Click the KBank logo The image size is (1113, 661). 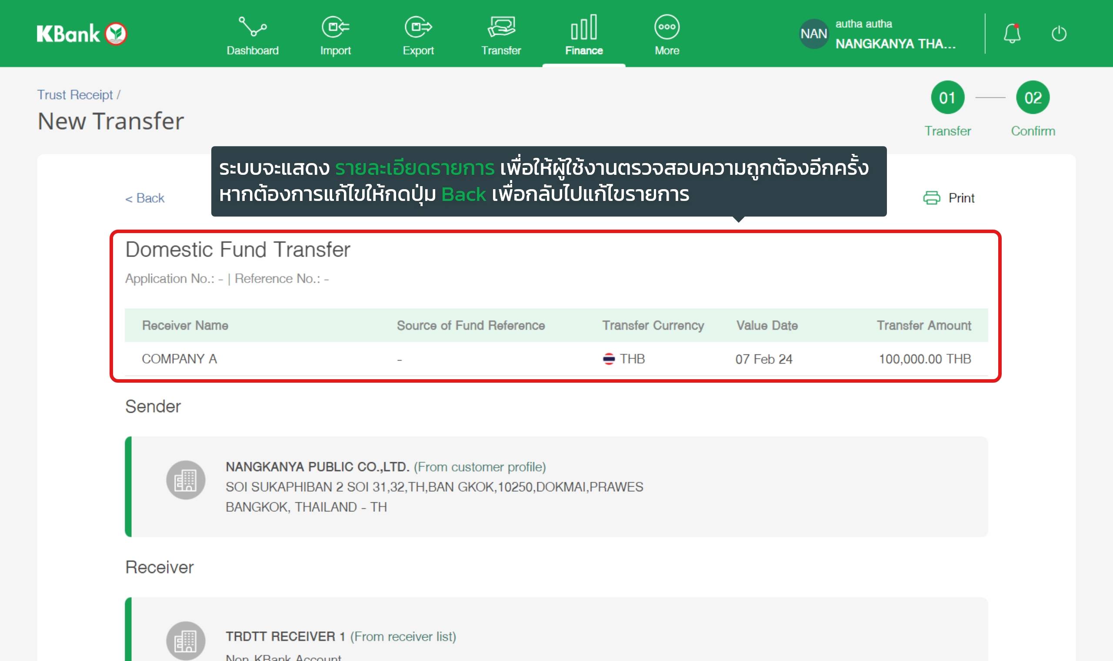coord(82,34)
